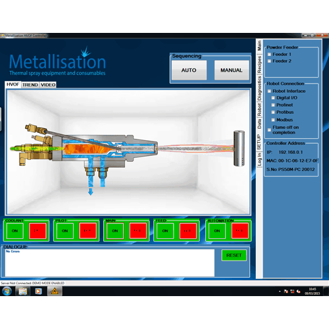This screenshot has height=329, width=329.
Task: Open the Log In vertical tab
Action: tap(259, 159)
